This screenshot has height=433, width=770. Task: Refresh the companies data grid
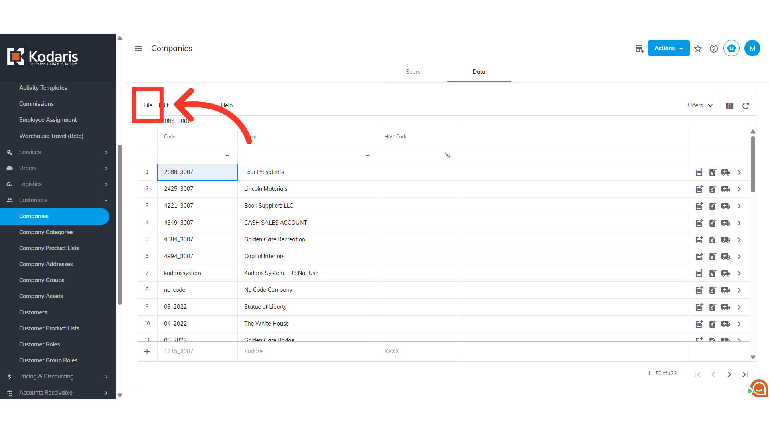(746, 106)
